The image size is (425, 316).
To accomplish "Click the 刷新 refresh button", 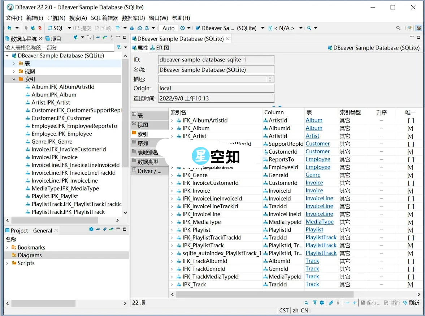I will click(x=412, y=303).
